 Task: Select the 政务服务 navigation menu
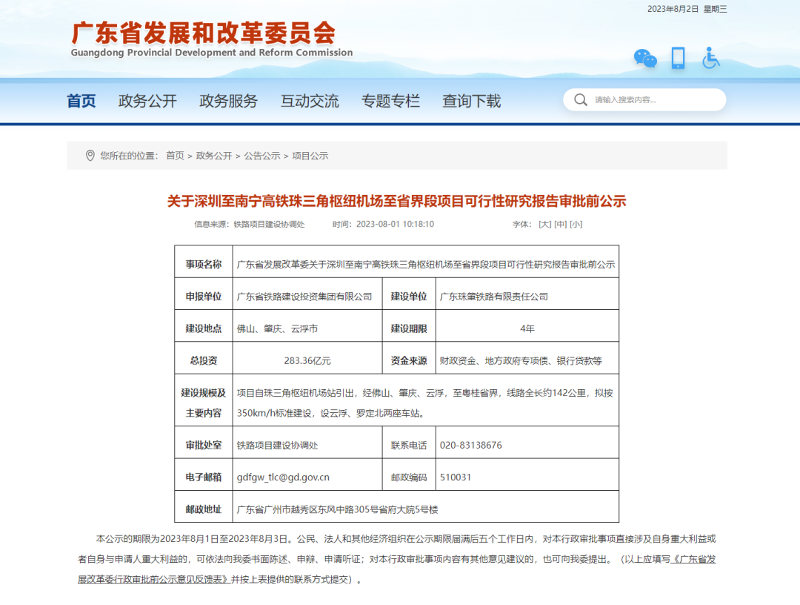(228, 101)
